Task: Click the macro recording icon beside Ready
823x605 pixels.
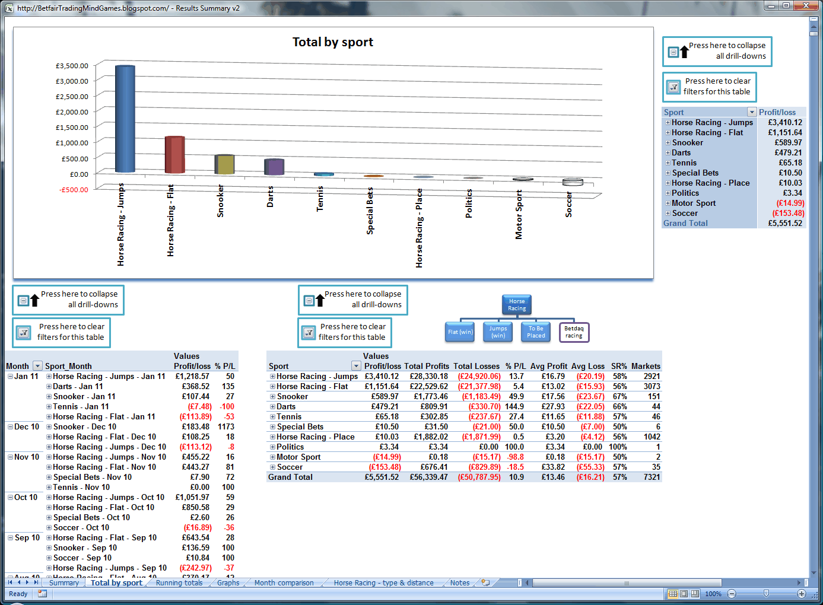Action: coord(42,594)
